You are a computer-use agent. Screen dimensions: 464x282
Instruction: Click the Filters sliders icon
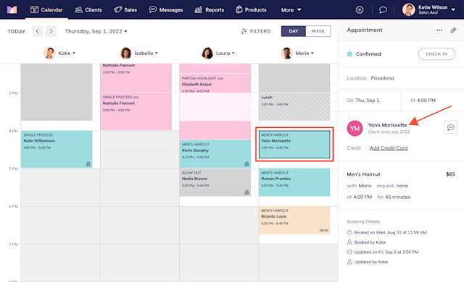coord(244,31)
